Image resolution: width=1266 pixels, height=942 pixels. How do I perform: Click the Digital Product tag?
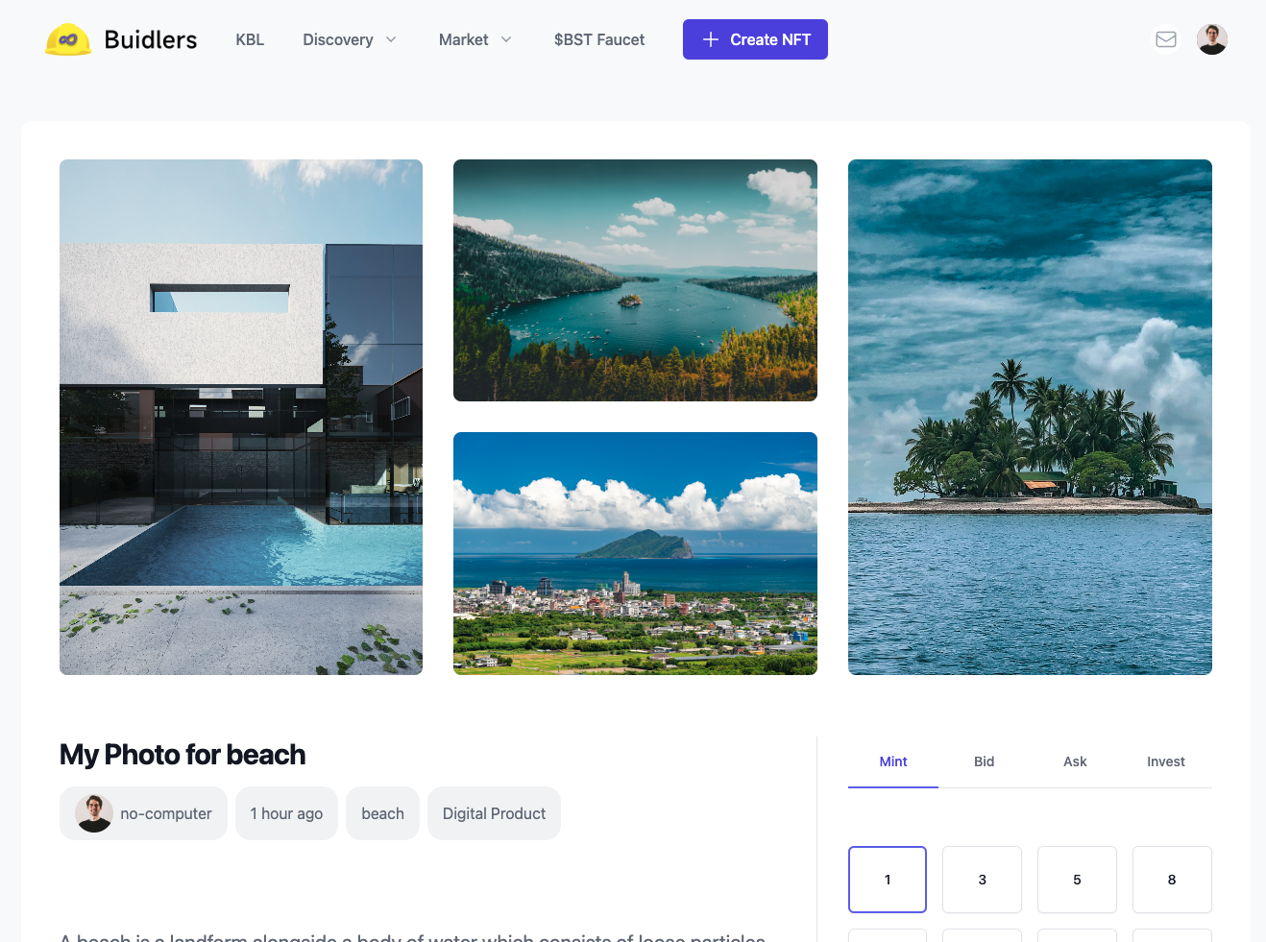[494, 813]
